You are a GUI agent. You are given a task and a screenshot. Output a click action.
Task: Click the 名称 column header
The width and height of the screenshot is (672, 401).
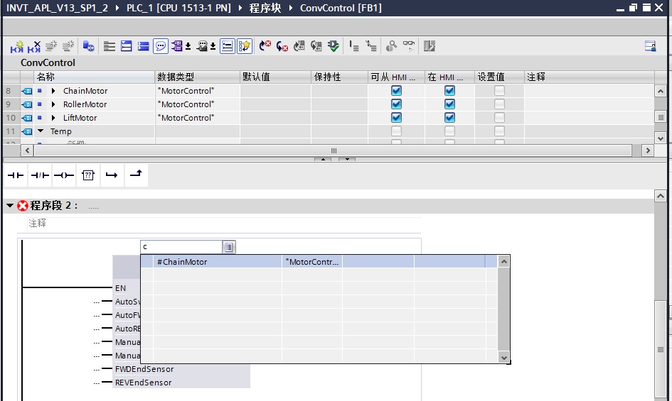[94, 77]
